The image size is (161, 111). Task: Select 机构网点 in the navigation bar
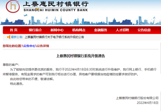click(79, 30)
